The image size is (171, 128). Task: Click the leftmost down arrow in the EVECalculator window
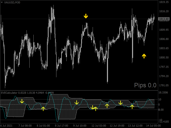point(22,101)
